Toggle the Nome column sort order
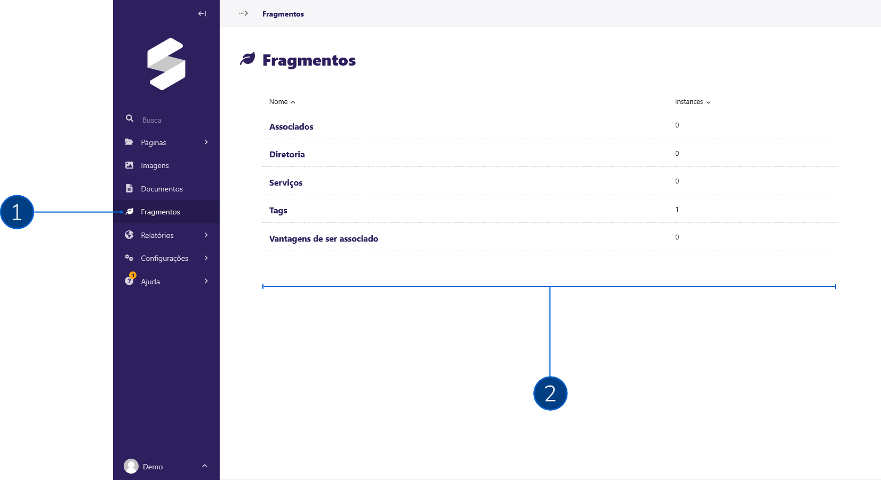Screen dimensions: 881x480 282,101
